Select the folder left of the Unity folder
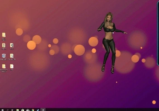Viewport: 159px width, 111px height. coord(4,46)
